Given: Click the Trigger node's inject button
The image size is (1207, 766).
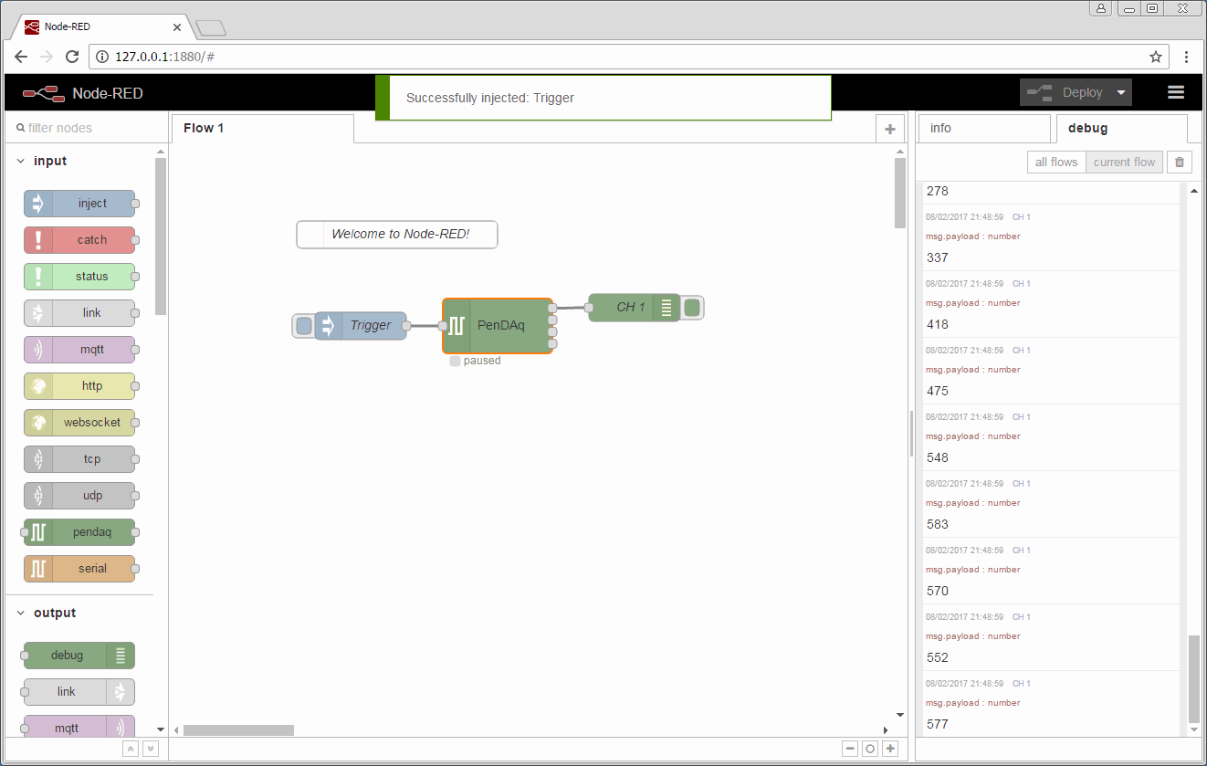Looking at the screenshot, I should tap(304, 325).
